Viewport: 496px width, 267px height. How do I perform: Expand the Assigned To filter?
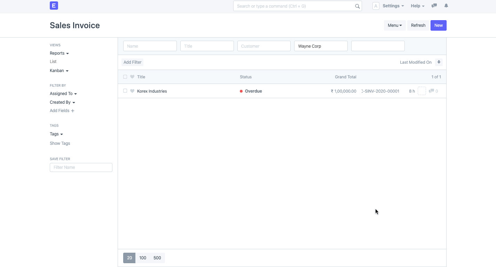(63, 93)
